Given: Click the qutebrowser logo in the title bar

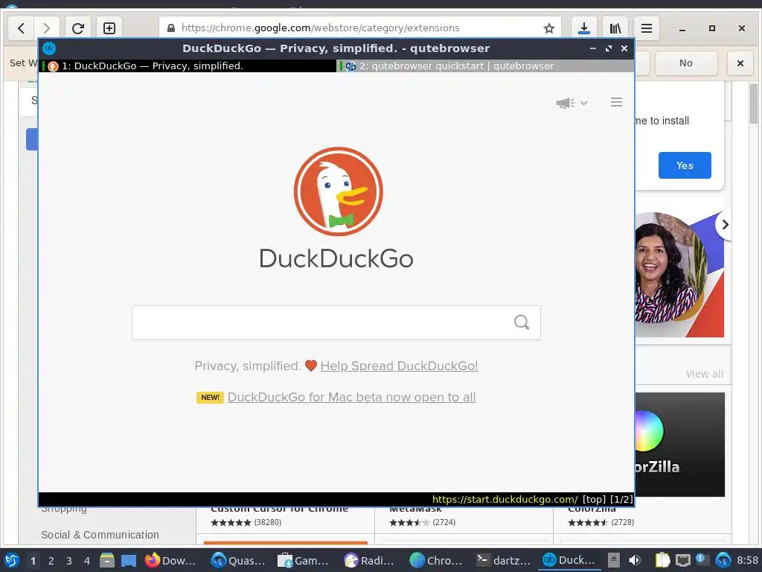Looking at the screenshot, I should 49,48.
